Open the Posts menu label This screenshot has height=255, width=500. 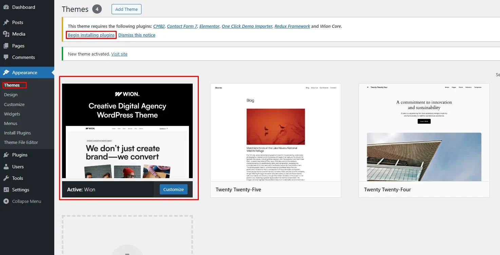18,22
